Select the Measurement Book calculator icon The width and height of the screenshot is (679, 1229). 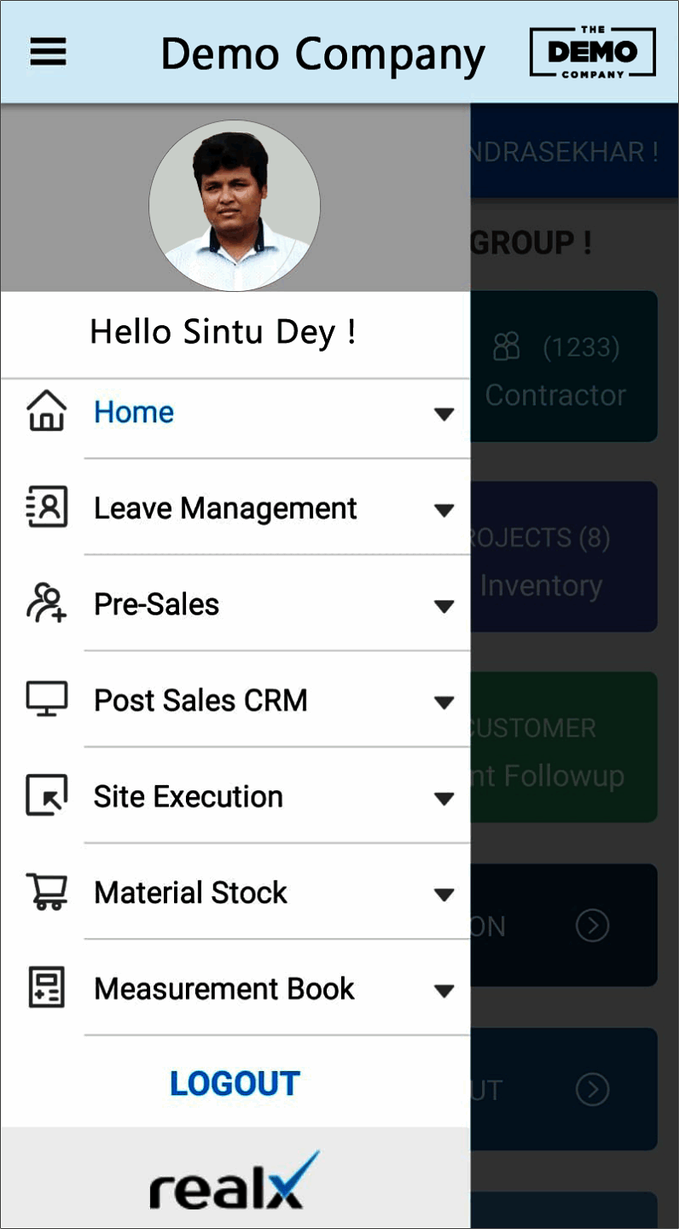point(47,988)
